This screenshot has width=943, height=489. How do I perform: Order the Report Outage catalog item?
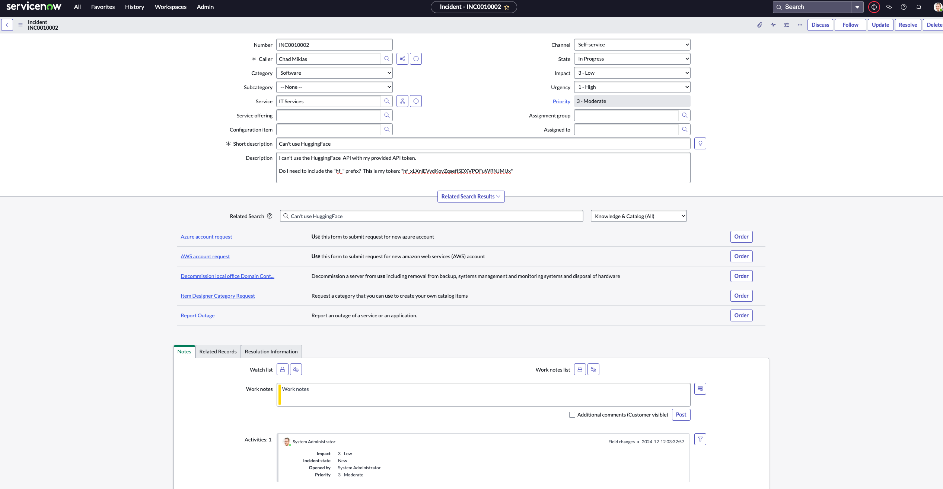point(742,315)
